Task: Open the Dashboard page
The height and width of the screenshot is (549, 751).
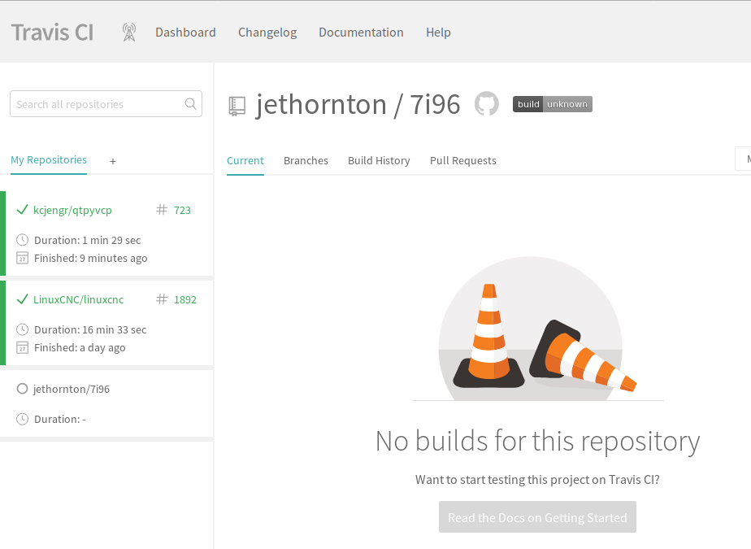Action: [x=185, y=32]
